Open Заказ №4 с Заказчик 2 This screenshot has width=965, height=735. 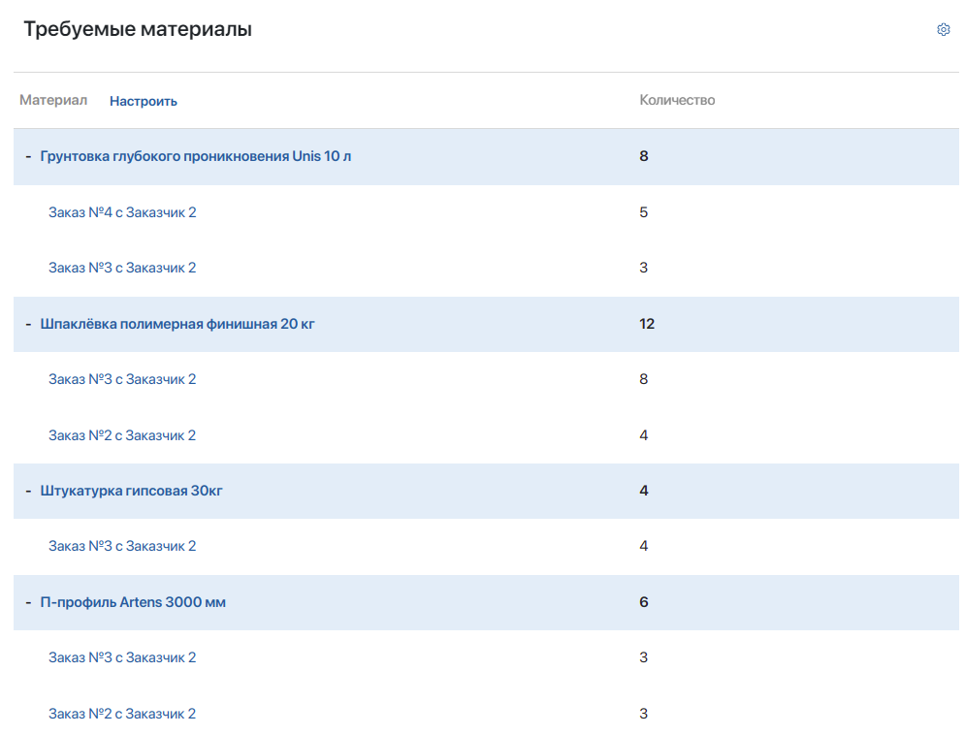click(x=122, y=212)
